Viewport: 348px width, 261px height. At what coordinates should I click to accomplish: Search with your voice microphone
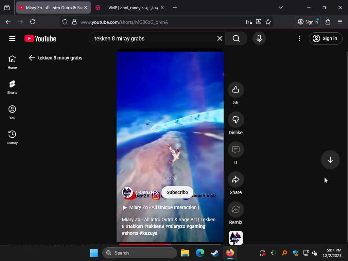pyautogui.click(x=259, y=38)
